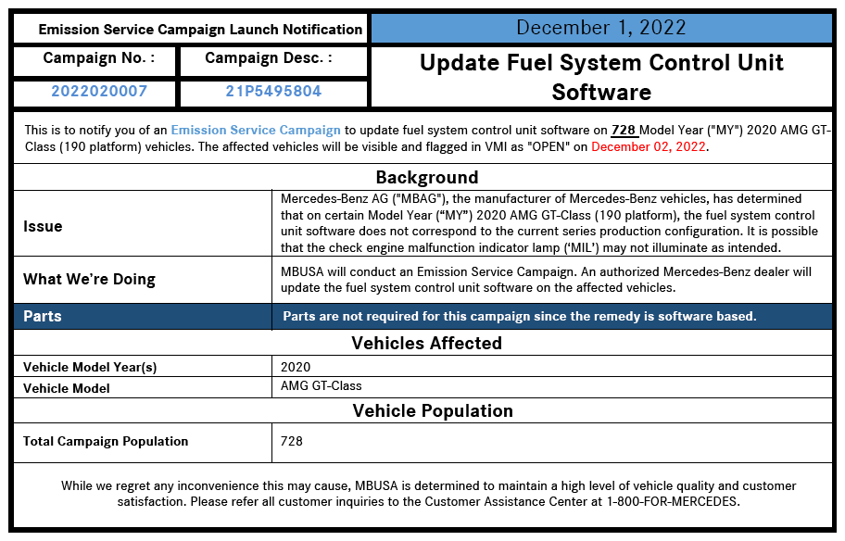Select the 'Issue' row label

click(x=43, y=226)
